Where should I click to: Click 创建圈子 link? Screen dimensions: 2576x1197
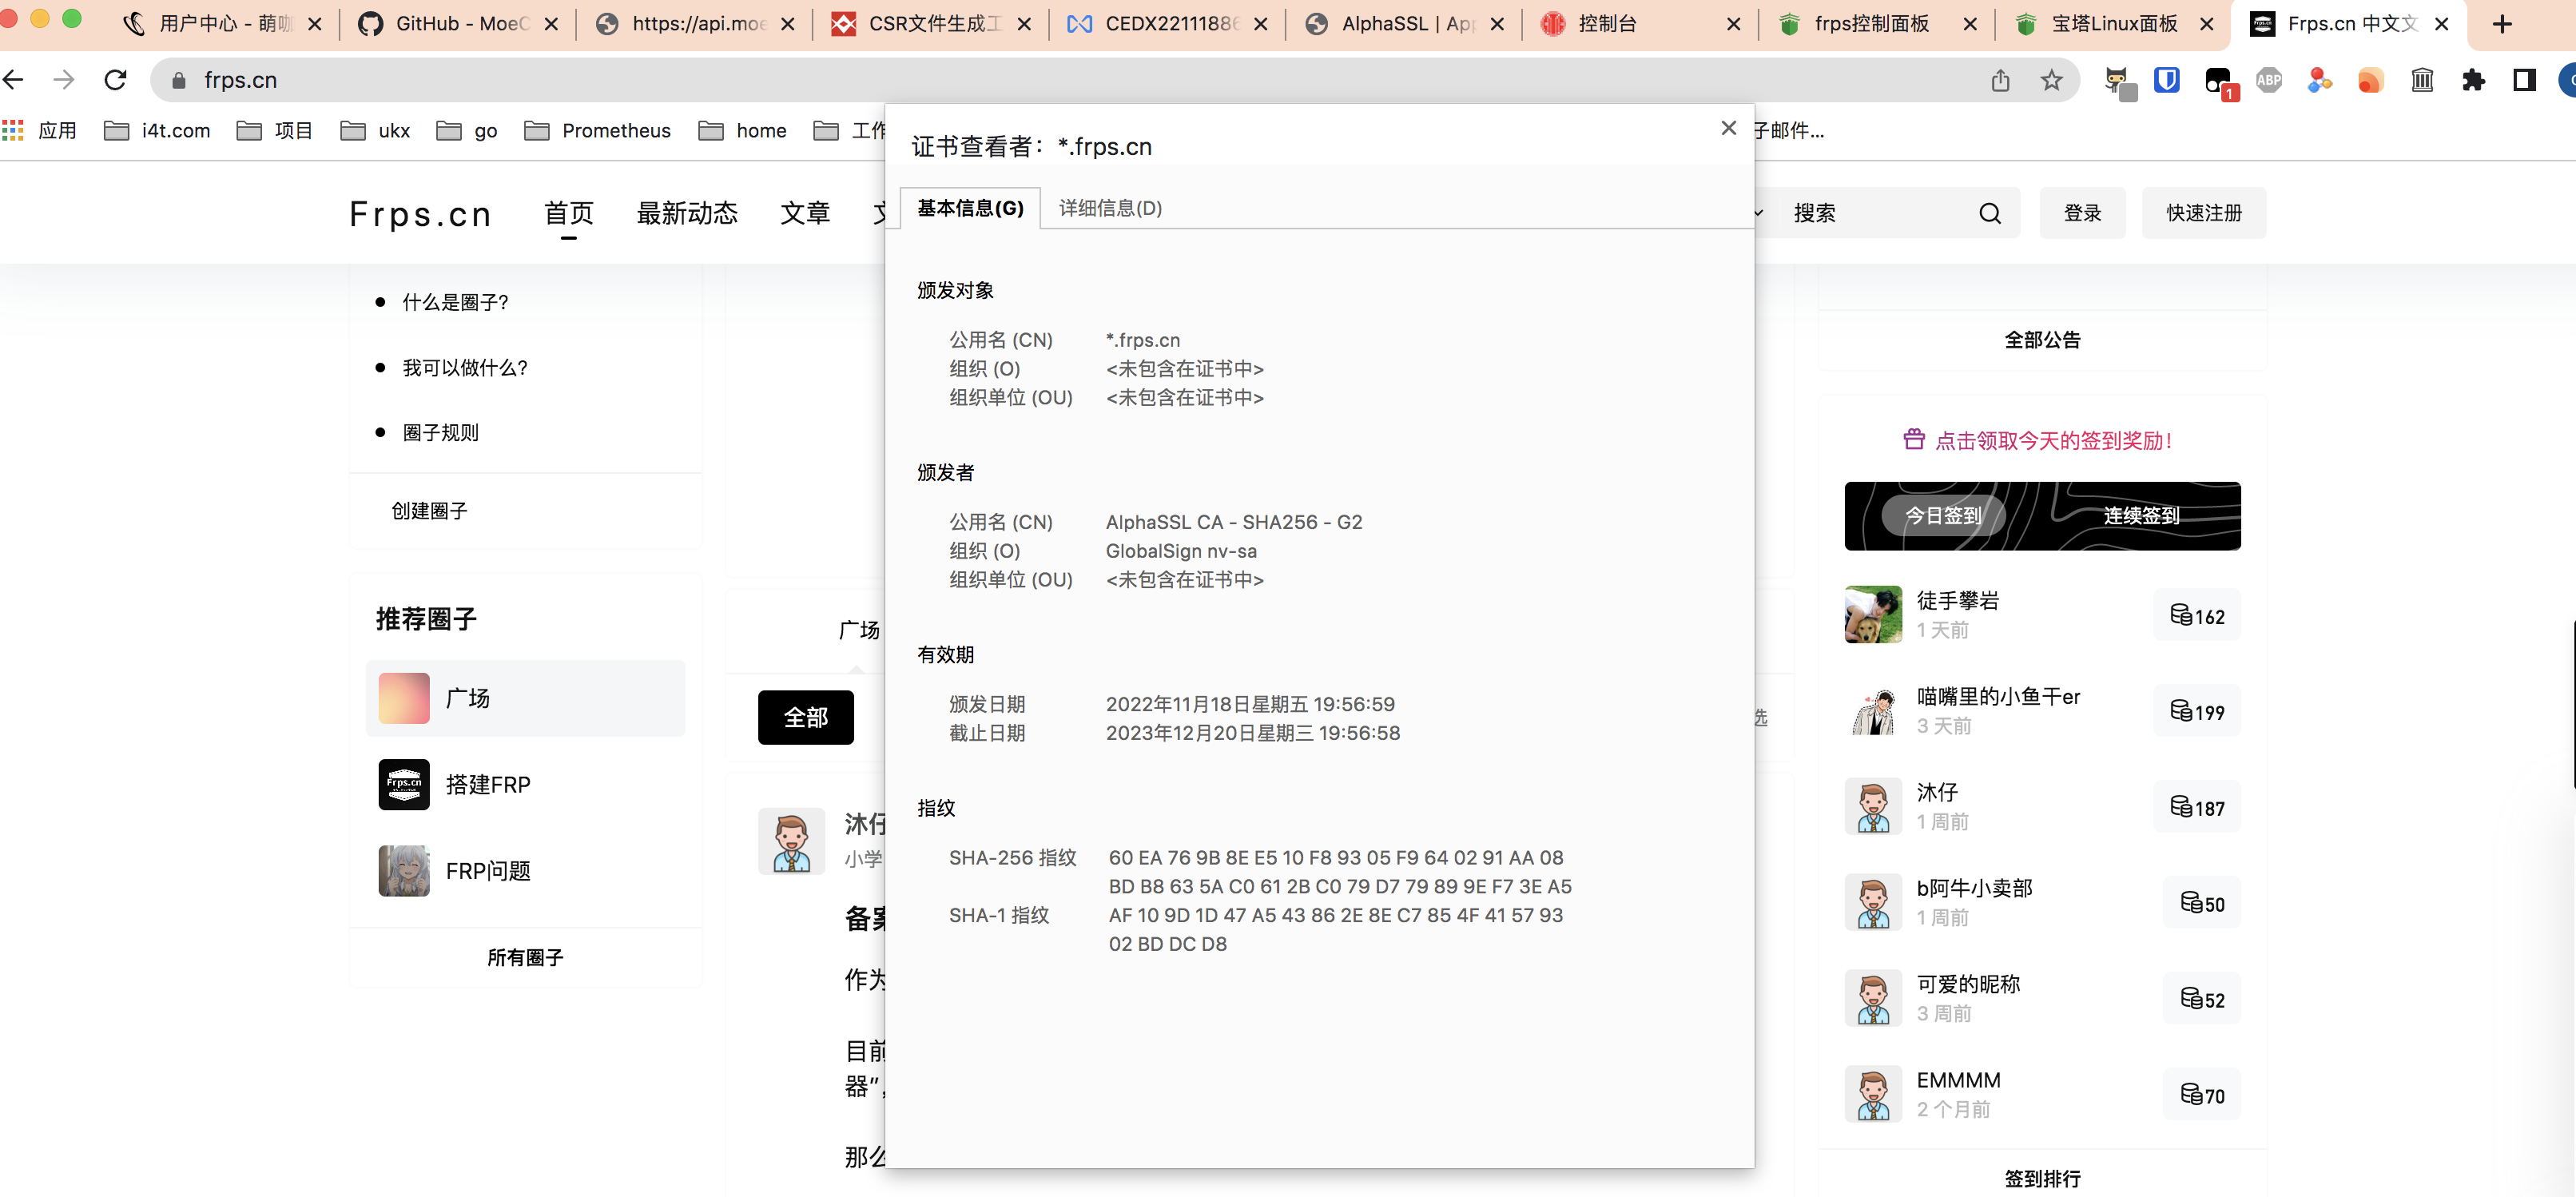(429, 511)
